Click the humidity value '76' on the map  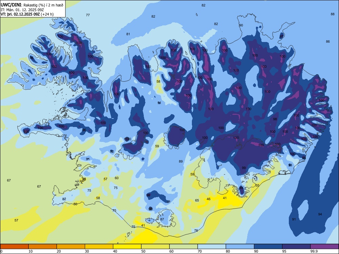click(x=196, y=230)
